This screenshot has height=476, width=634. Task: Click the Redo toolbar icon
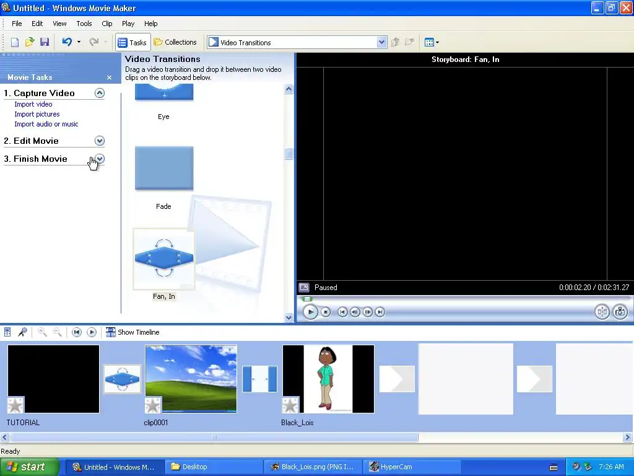pos(94,42)
